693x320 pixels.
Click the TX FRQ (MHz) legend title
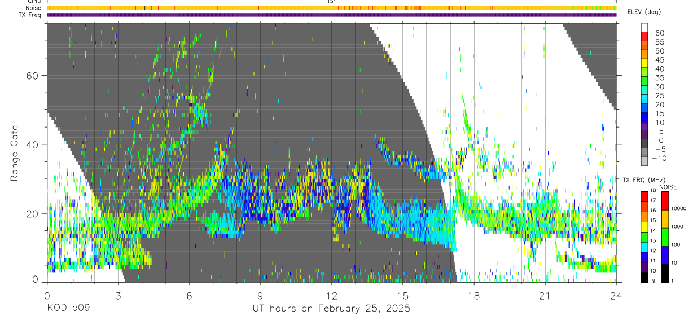pos(644,180)
